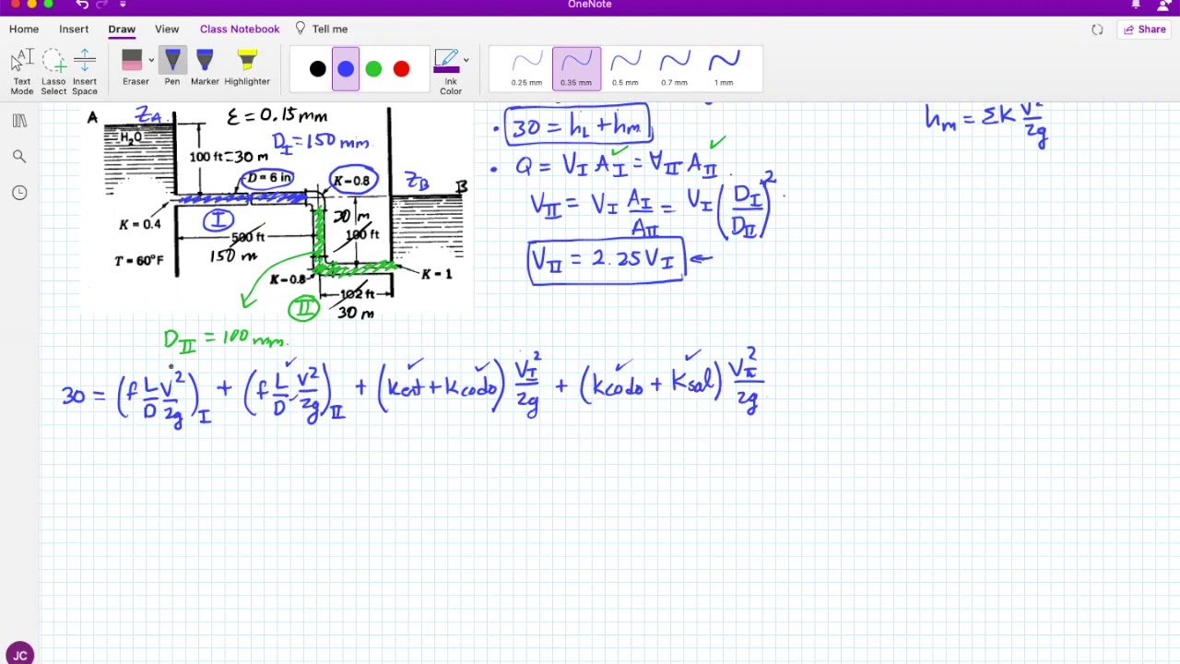Open the Ink Color picker

447,71
